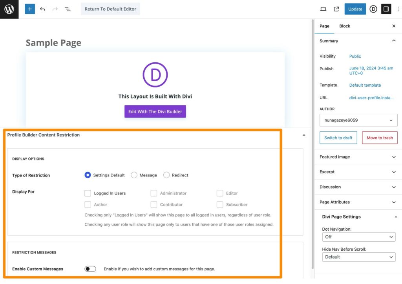Check the Contributor role checkbox
Screen dimensions: 402x284
click(153, 204)
